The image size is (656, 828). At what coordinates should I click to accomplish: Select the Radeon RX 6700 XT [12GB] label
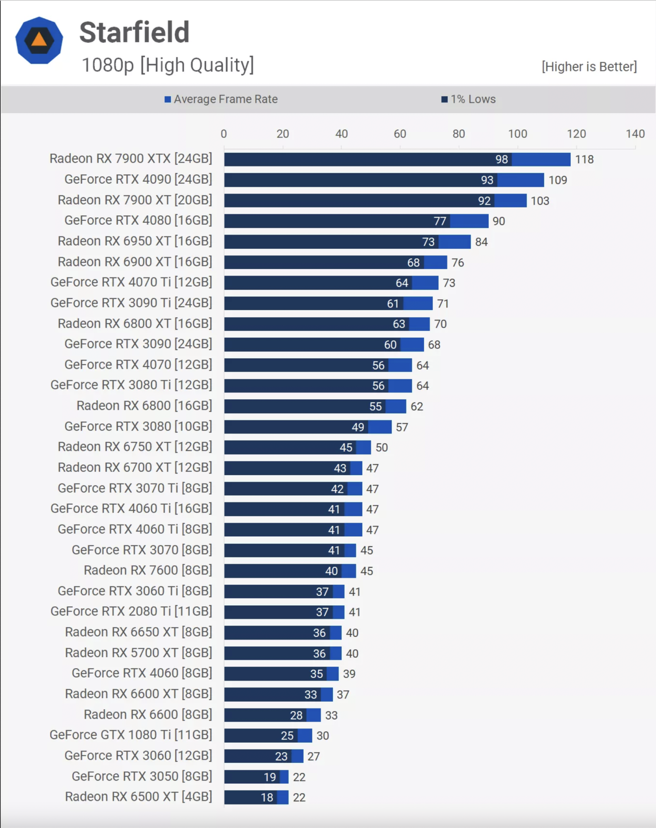(135, 467)
